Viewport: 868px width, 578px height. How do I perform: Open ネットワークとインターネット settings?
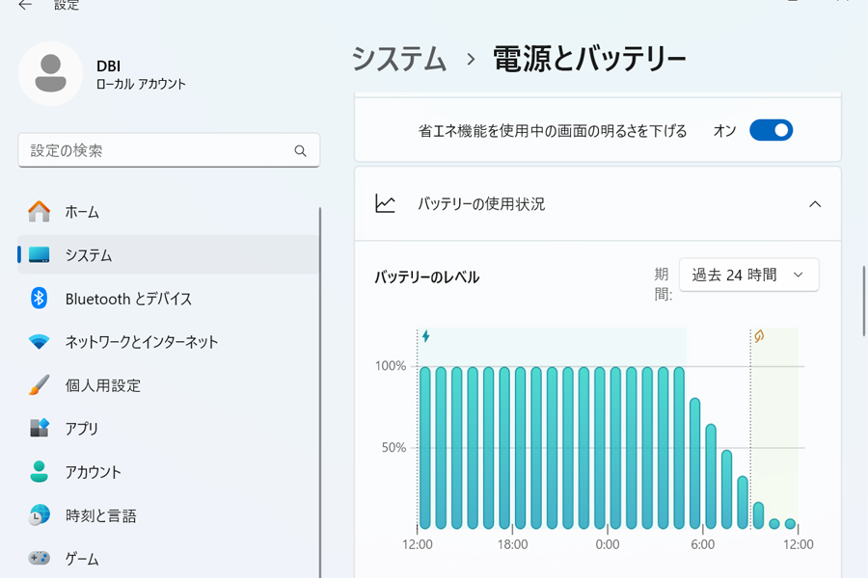click(x=168, y=342)
